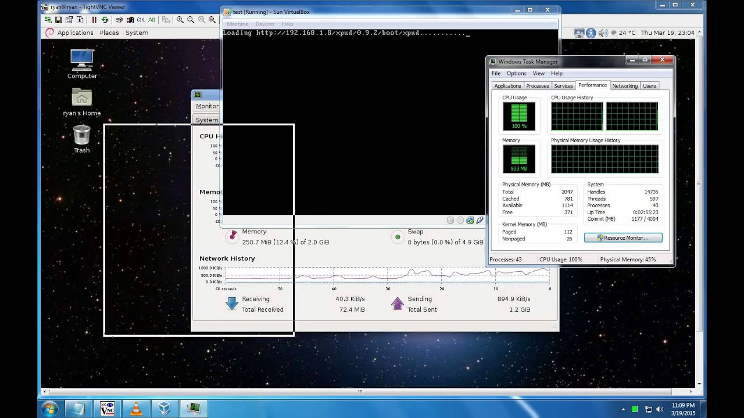Select the Performance tab
Image resolution: width=744 pixels, height=418 pixels.
(592, 85)
